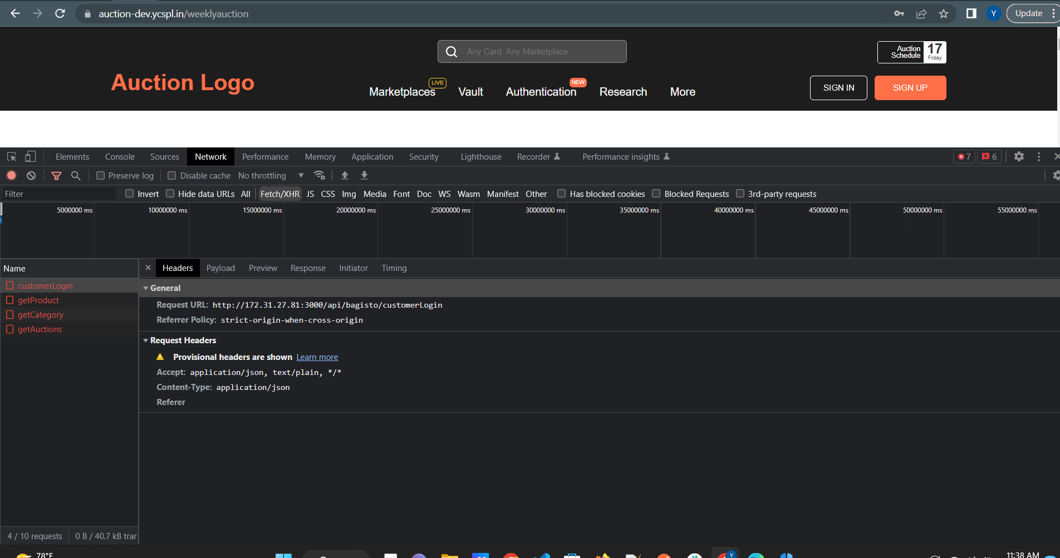Click the issues badge showing 6
Screen dimensions: 1060x558
tap(989, 157)
